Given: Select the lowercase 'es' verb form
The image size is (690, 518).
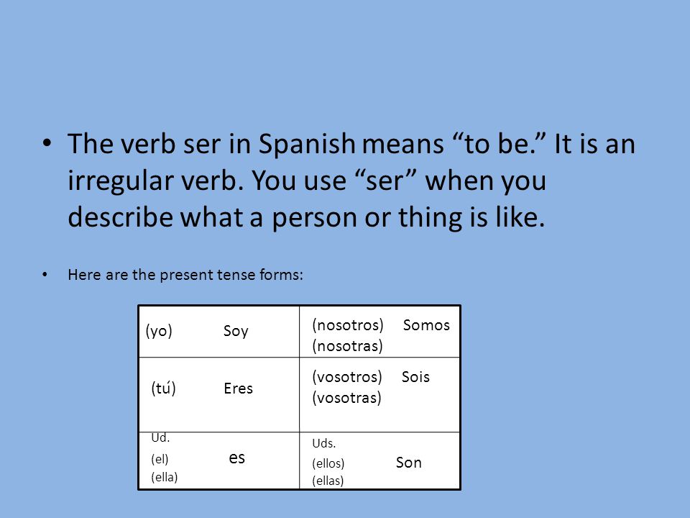Looking at the screenshot, I should coord(236,458).
